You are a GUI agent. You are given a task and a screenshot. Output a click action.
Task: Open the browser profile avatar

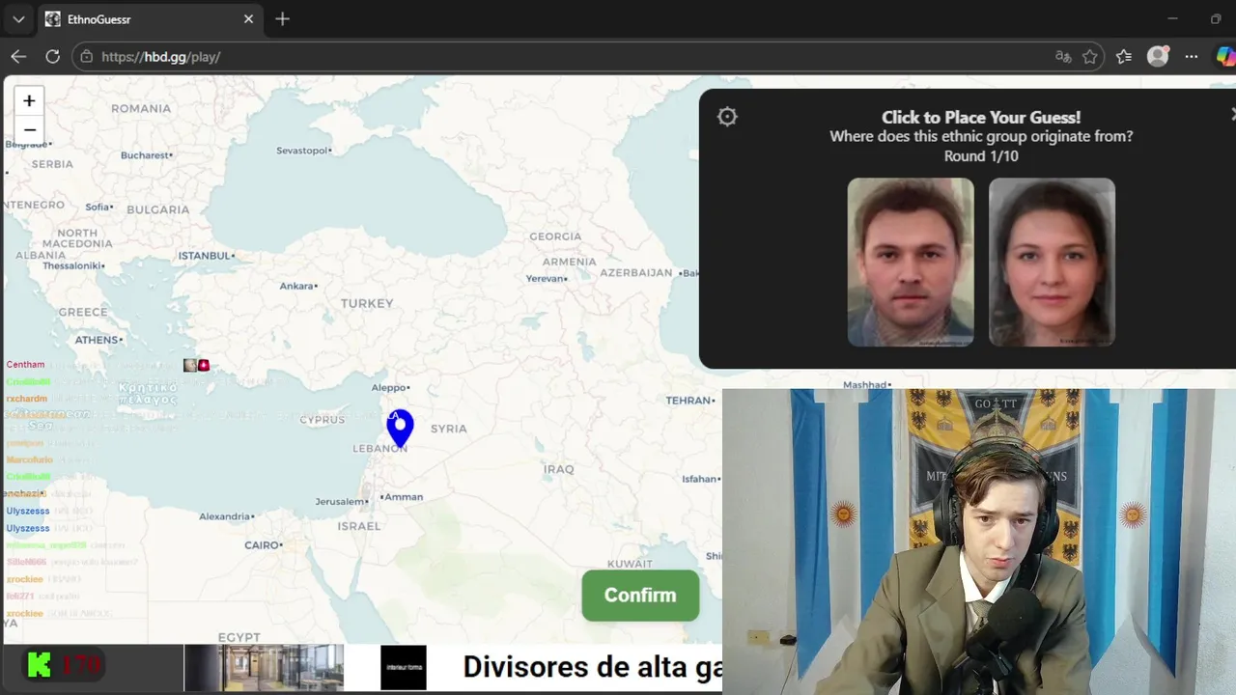(x=1158, y=57)
